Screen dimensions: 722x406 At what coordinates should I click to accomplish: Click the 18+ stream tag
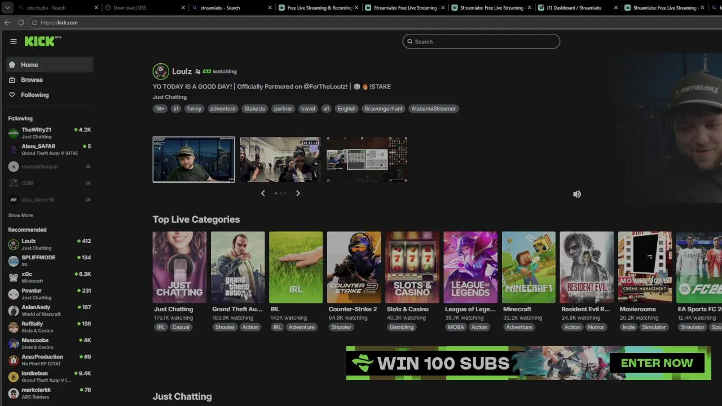point(160,109)
